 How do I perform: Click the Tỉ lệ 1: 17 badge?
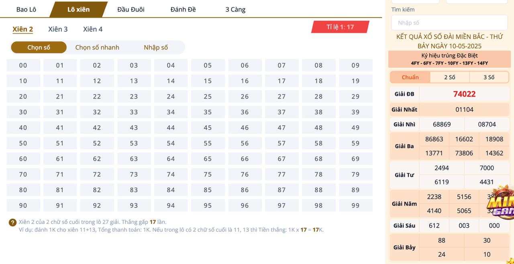click(340, 27)
